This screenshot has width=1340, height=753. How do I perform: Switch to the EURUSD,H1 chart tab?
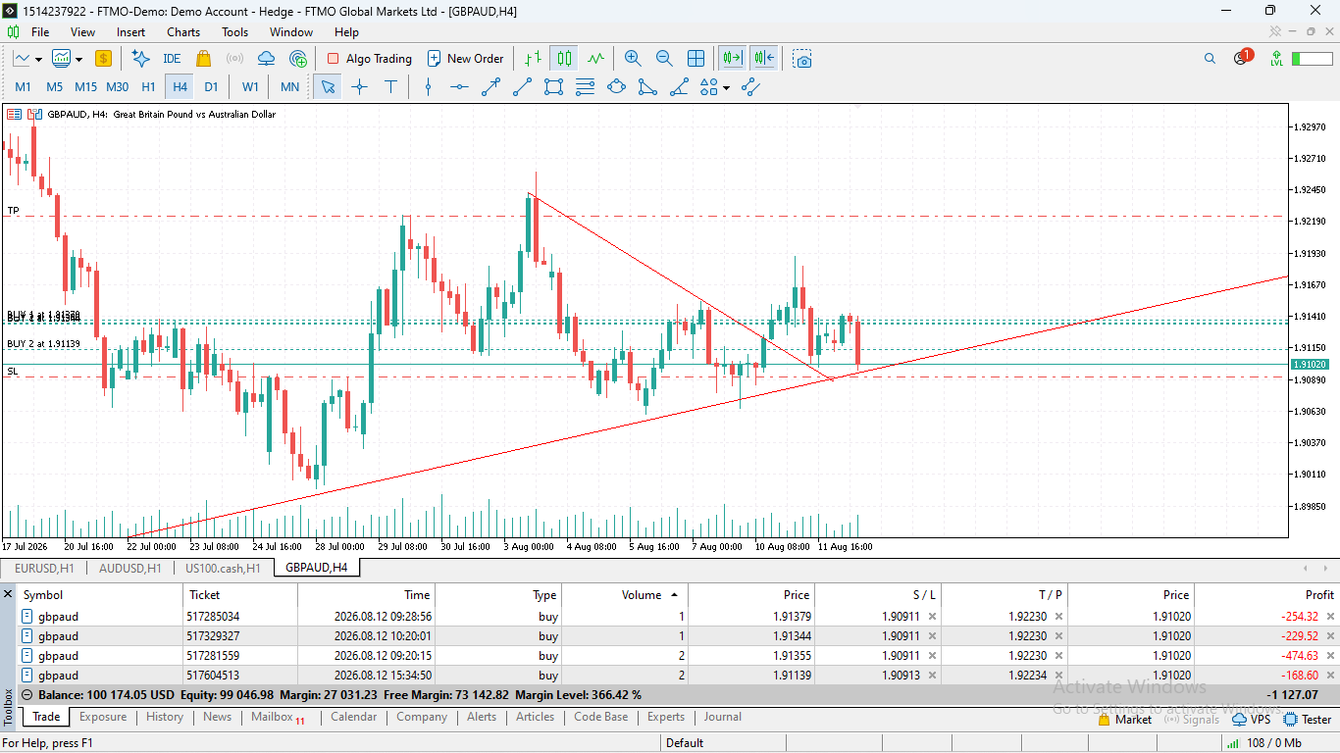(44, 568)
